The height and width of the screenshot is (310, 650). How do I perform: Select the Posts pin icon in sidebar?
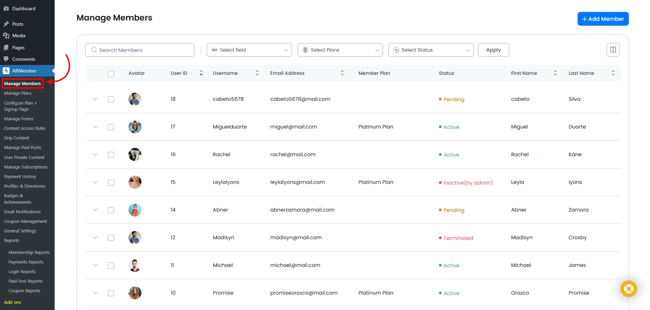7,24
